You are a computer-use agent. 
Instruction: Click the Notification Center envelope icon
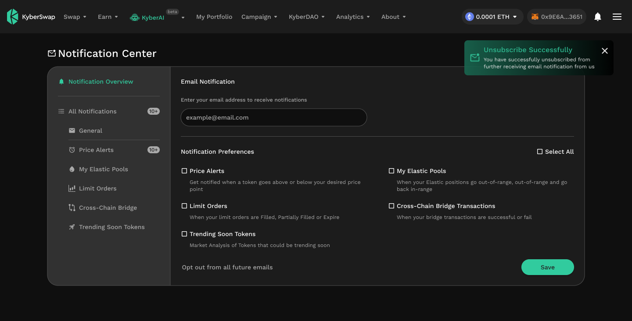pos(52,53)
